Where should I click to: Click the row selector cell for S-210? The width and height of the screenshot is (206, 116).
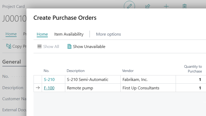click(x=38, y=79)
